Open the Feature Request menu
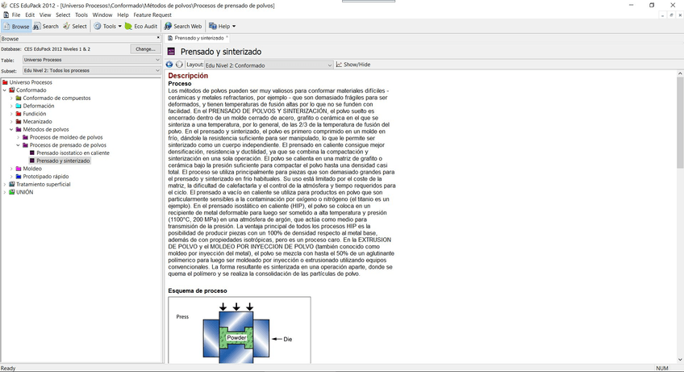This screenshot has height=372, width=684. point(152,15)
